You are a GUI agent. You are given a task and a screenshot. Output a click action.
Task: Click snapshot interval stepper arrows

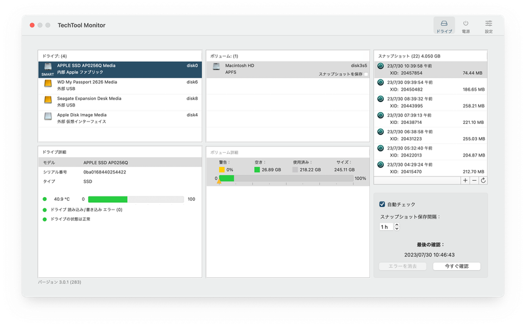pyautogui.click(x=397, y=227)
